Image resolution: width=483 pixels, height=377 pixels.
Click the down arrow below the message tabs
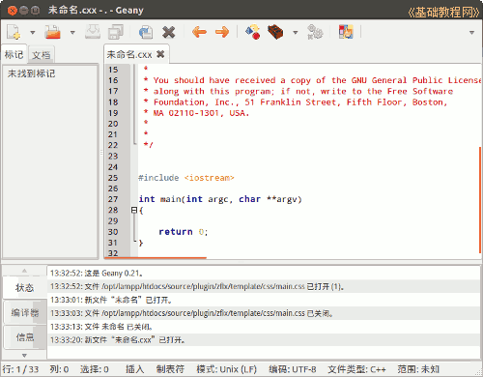click(x=24, y=356)
